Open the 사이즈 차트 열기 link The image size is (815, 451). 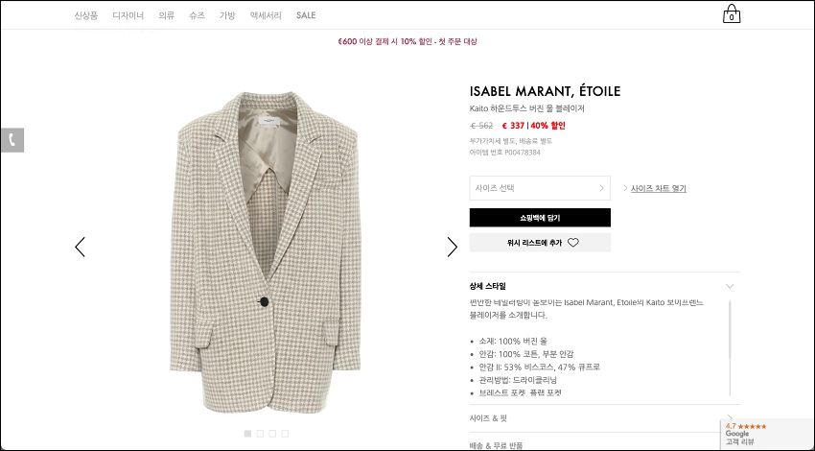(x=659, y=188)
